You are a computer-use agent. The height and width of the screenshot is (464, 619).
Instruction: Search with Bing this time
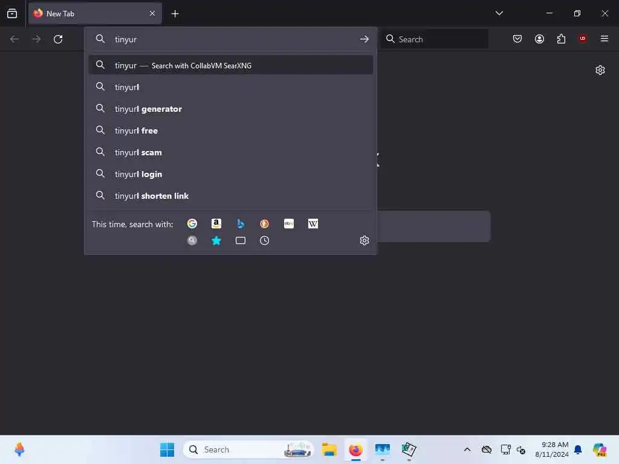[241, 224]
